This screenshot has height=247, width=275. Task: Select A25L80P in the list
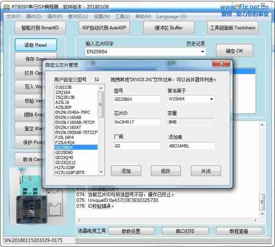click(76, 107)
